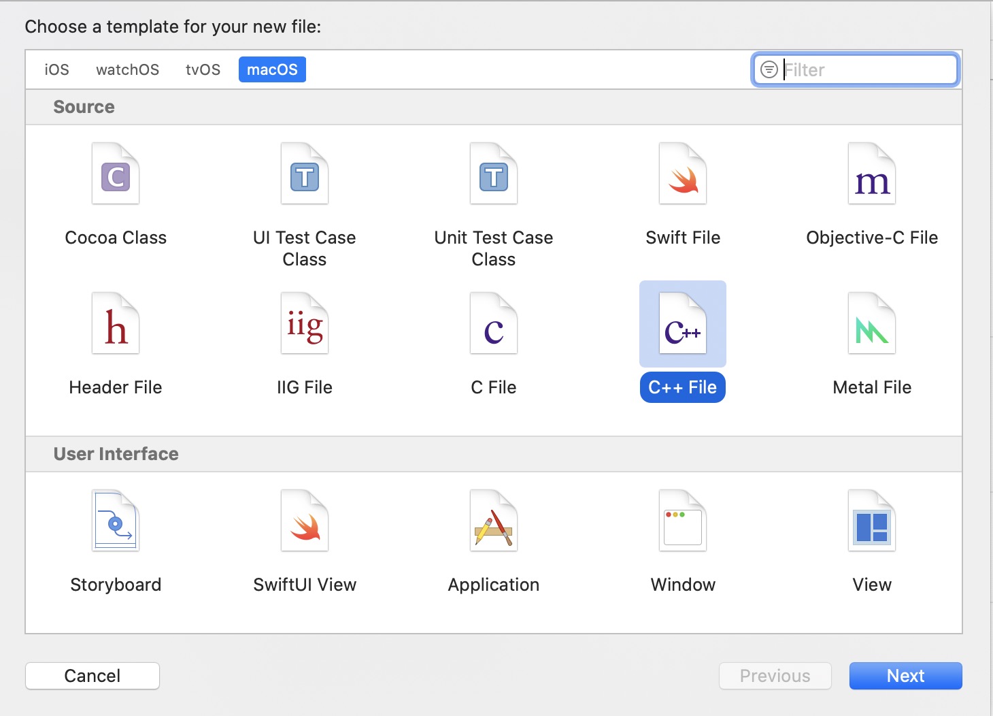Pick the IIG File template icon
Image resolution: width=993 pixels, height=716 pixels.
click(x=305, y=323)
